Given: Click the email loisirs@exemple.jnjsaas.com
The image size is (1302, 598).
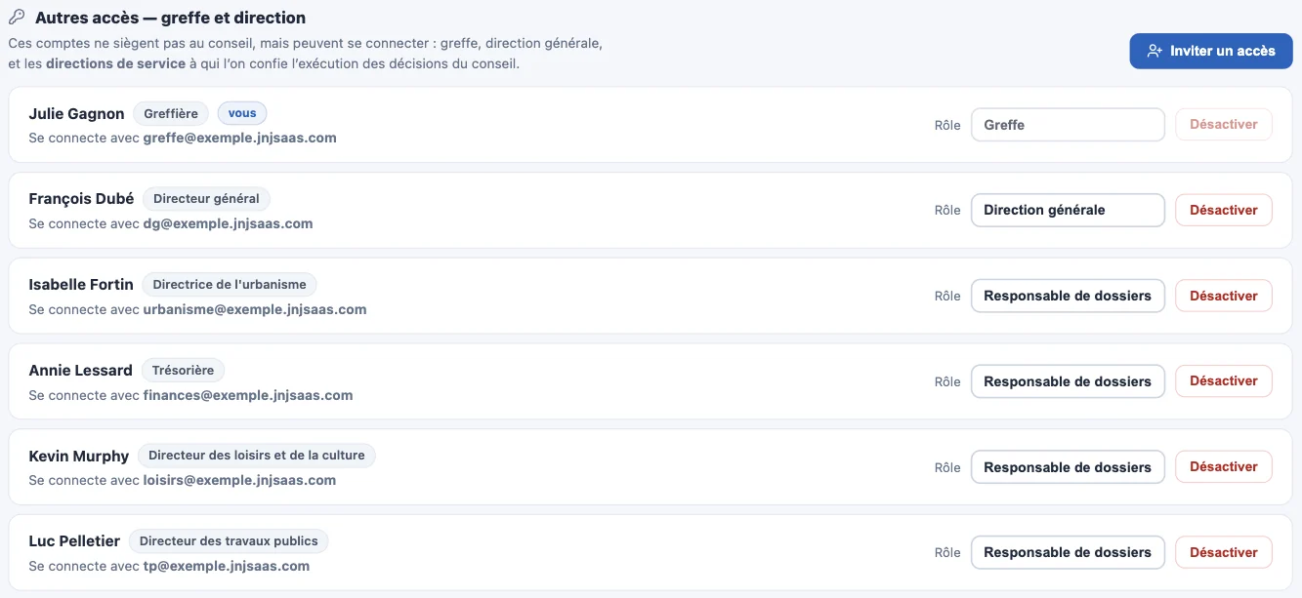Looking at the screenshot, I should (x=240, y=481).
